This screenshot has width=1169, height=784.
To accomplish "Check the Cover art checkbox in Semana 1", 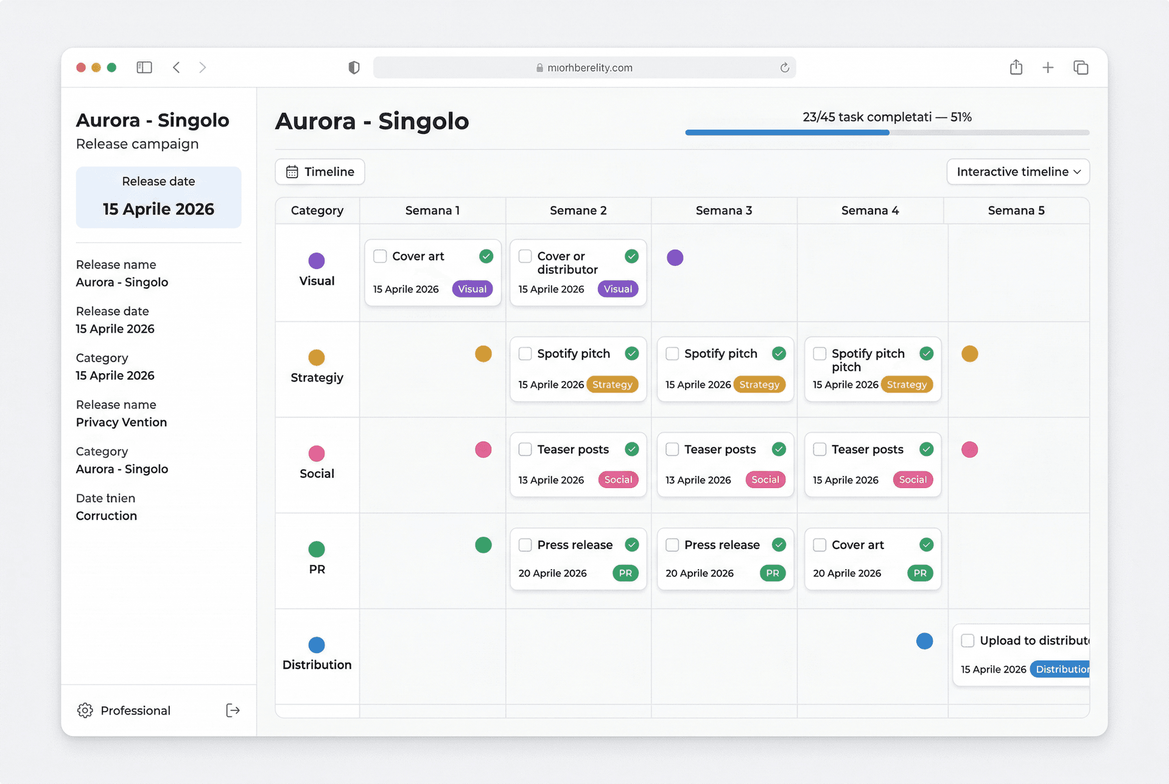I will pos(380,256).
